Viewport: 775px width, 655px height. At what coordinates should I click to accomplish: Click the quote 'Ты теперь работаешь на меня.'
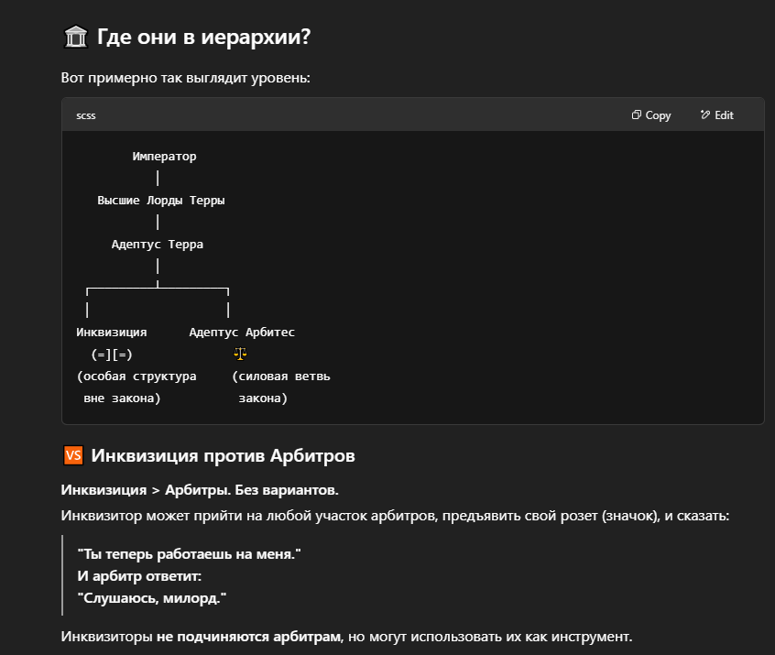[x=190, y=554]
